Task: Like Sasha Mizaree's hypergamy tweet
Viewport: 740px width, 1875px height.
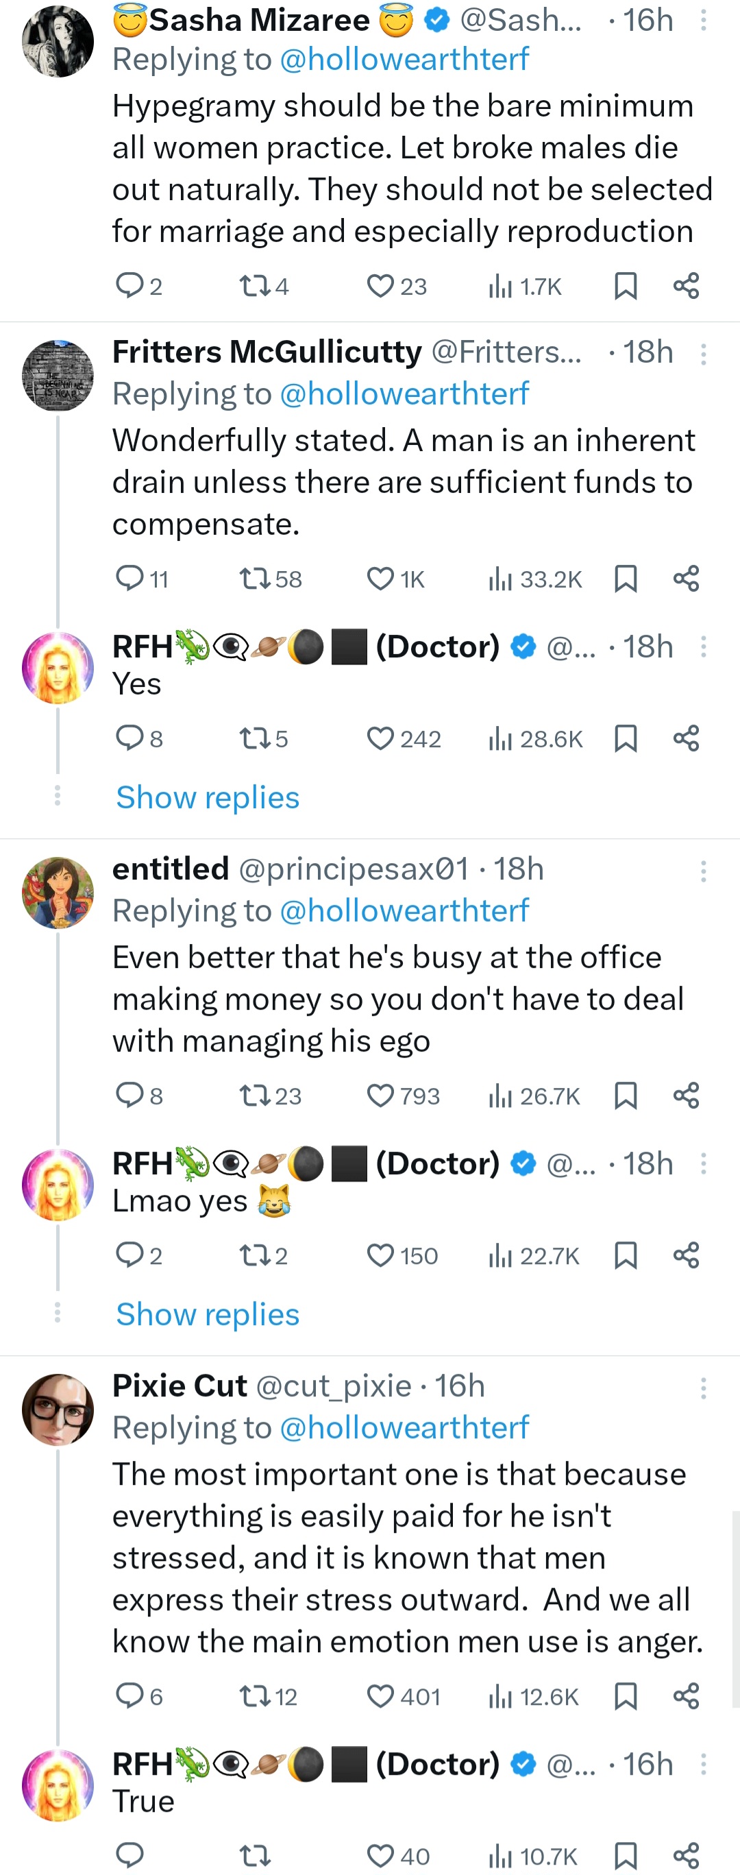Action: point(380,286)
